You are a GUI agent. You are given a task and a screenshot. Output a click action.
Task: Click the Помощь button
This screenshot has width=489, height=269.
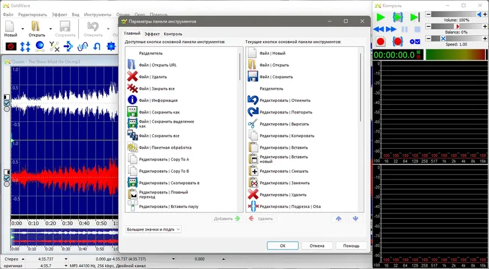point(351,246)
